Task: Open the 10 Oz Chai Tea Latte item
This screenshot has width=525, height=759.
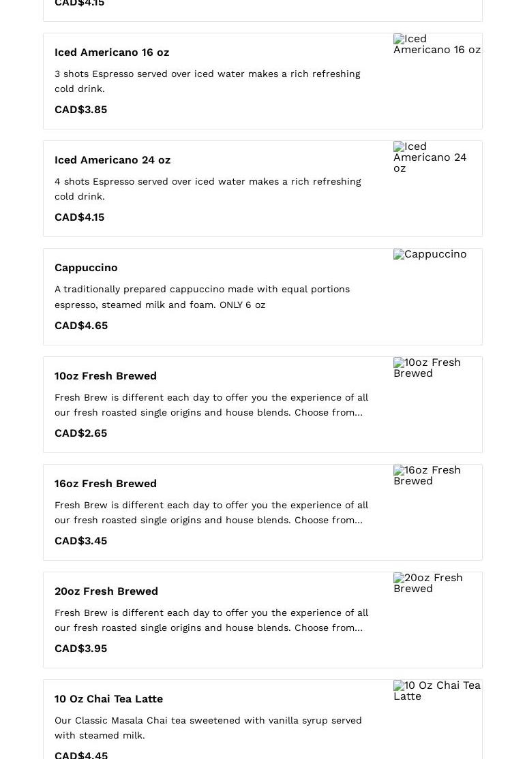Action: pyautogui.click(x=108, y=699)
